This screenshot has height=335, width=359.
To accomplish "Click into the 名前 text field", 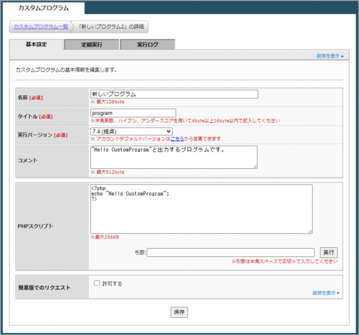I will pyautogui.click(x=174, y=94).
